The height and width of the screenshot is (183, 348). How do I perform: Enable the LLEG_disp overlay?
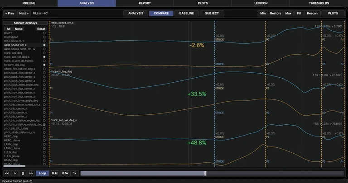tap(44, 152)
